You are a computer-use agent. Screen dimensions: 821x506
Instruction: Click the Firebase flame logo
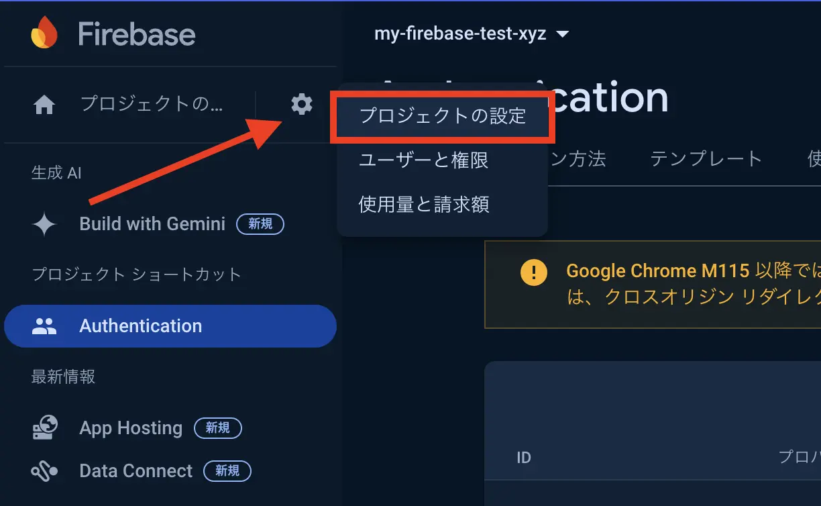[44, 33]
